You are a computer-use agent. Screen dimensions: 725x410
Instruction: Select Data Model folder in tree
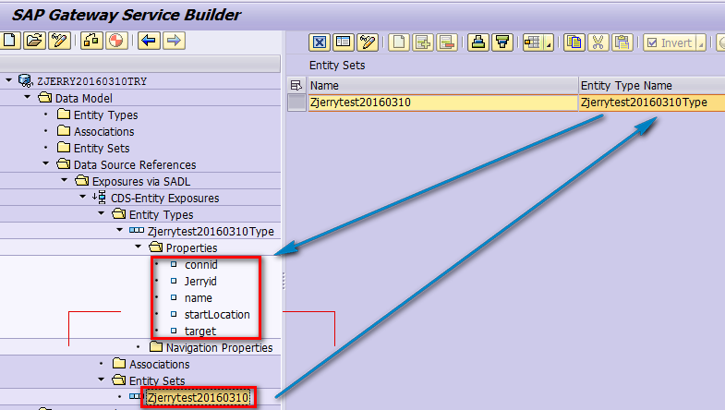click(84, 99)
